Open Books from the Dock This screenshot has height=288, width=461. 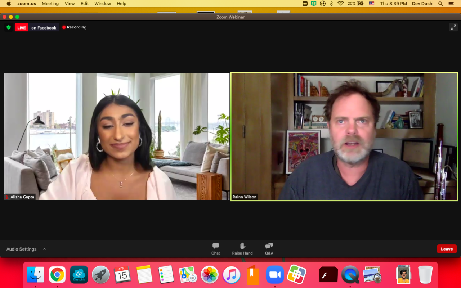pos(253,275)
